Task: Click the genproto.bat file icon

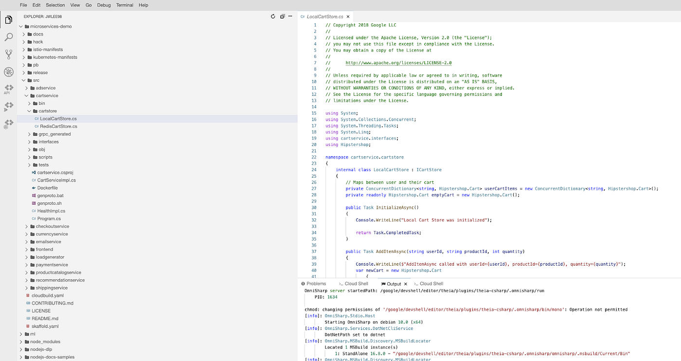Action: click(x=34, y=196)
